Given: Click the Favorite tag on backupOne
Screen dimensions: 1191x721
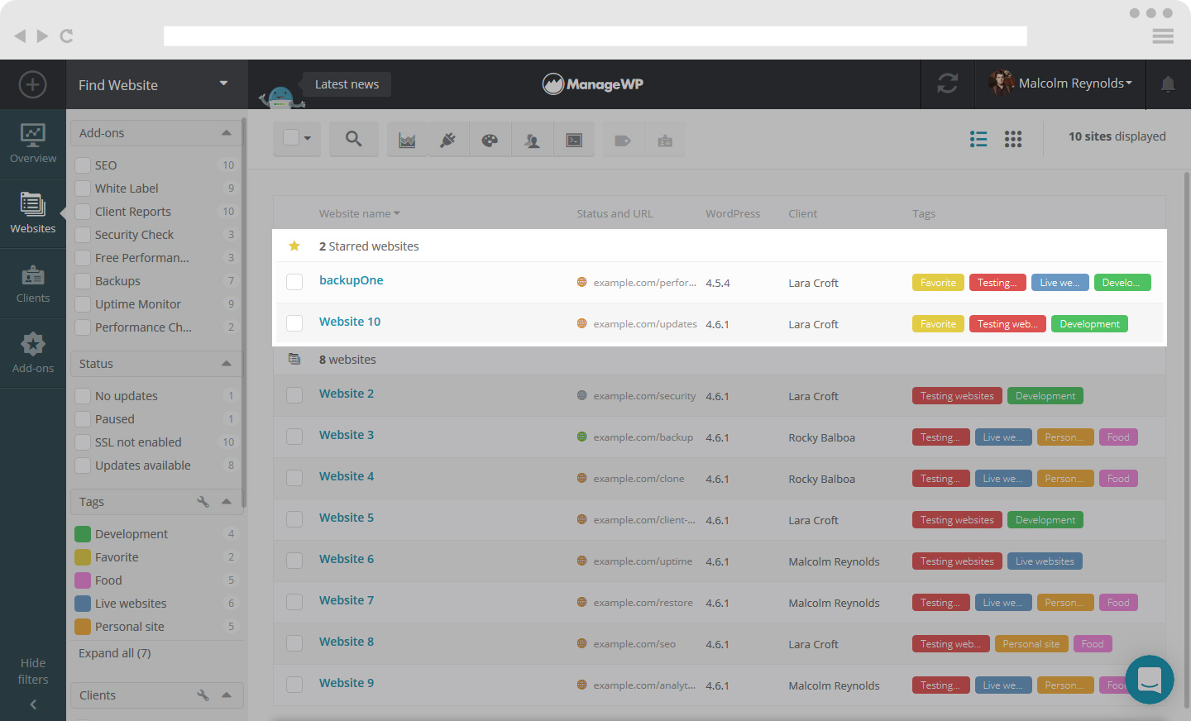Looking at the screenshot, I should click(938, 283).
